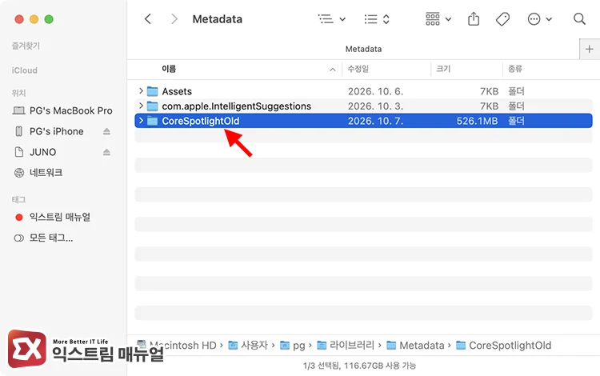Image resolution: width=600 pixels, height=376 pixels.
Task: Close the Finder window with red button
Action: click(x=19, y=19)
